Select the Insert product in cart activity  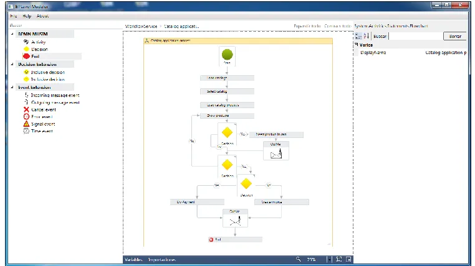276,134
